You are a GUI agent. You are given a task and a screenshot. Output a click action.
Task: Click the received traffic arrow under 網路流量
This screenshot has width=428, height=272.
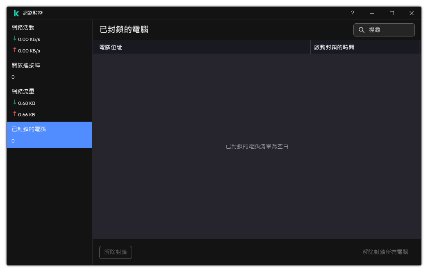click(14, 103)
